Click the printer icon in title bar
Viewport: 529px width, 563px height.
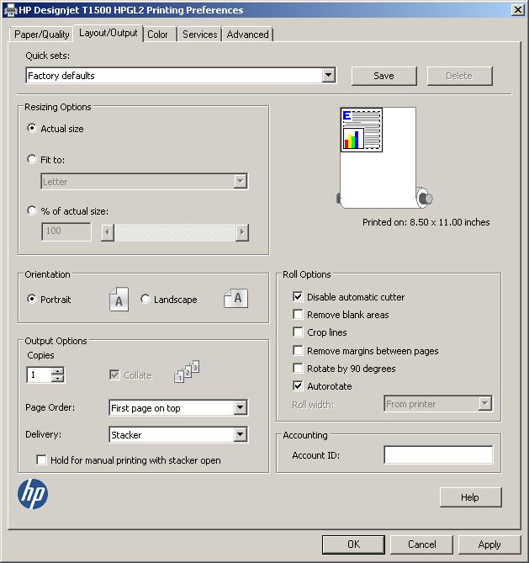tap(10, 10)
